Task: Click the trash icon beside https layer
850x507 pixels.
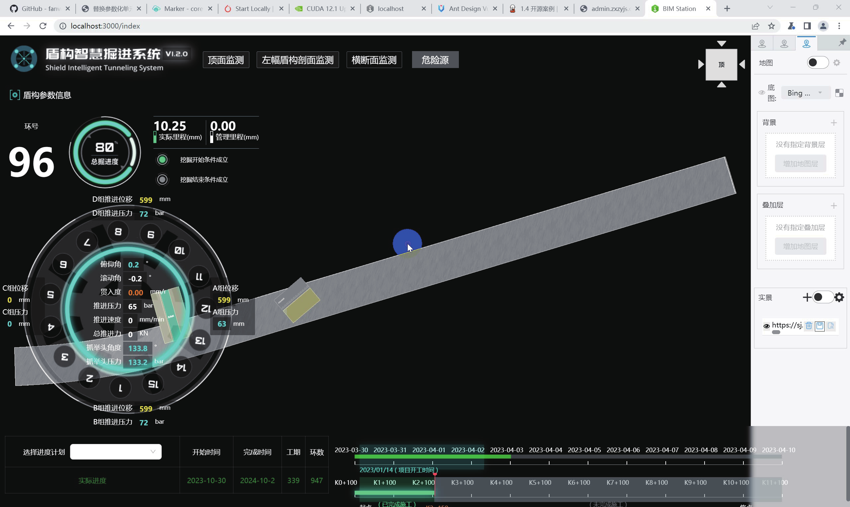Action: pos(808,326)
